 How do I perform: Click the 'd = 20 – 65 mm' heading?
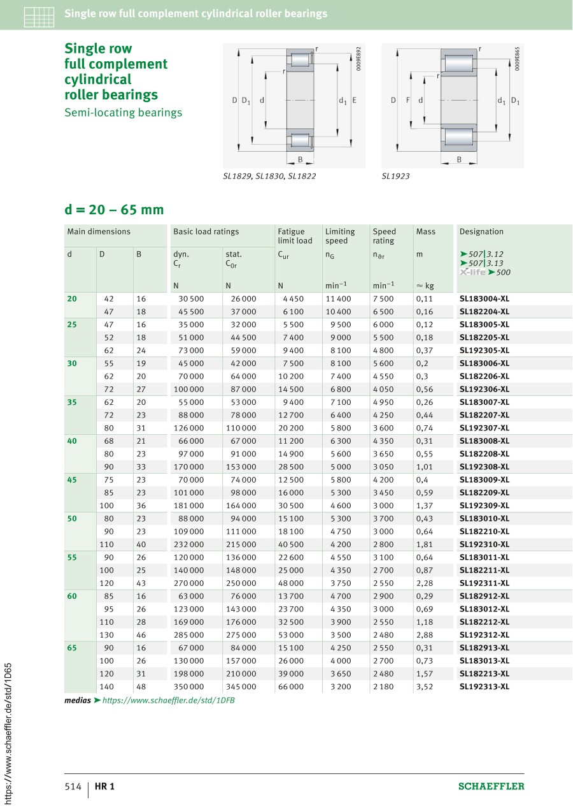(x=114, y=210)
